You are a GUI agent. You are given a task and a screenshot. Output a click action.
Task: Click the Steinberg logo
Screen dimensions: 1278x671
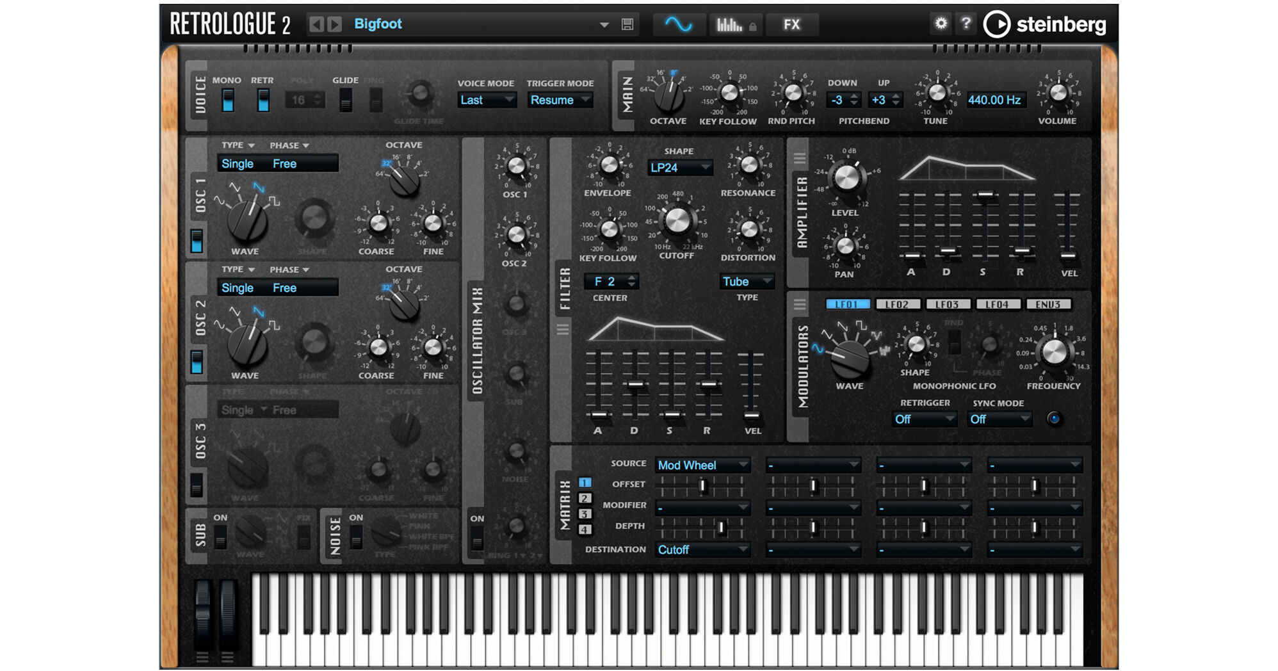tap(1045, 24)
